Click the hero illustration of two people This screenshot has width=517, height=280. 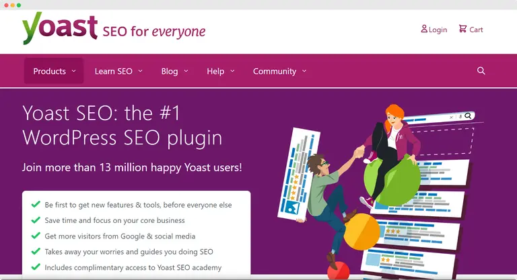(x=381, y=191)
